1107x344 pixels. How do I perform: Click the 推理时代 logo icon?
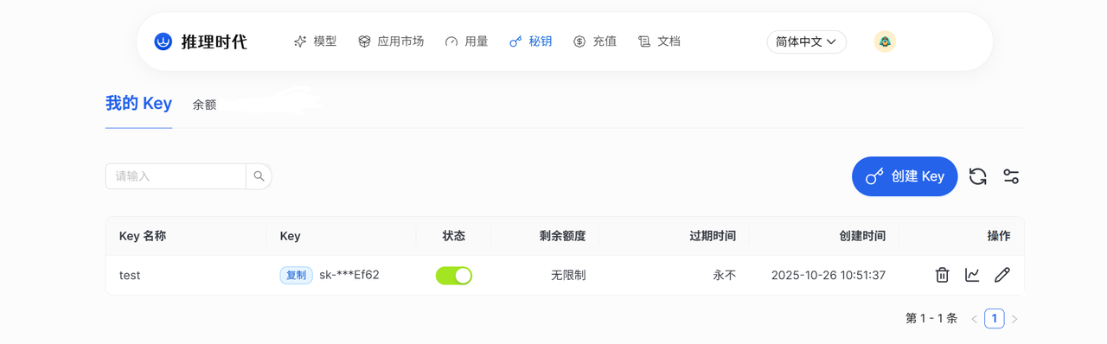[163, 41]
